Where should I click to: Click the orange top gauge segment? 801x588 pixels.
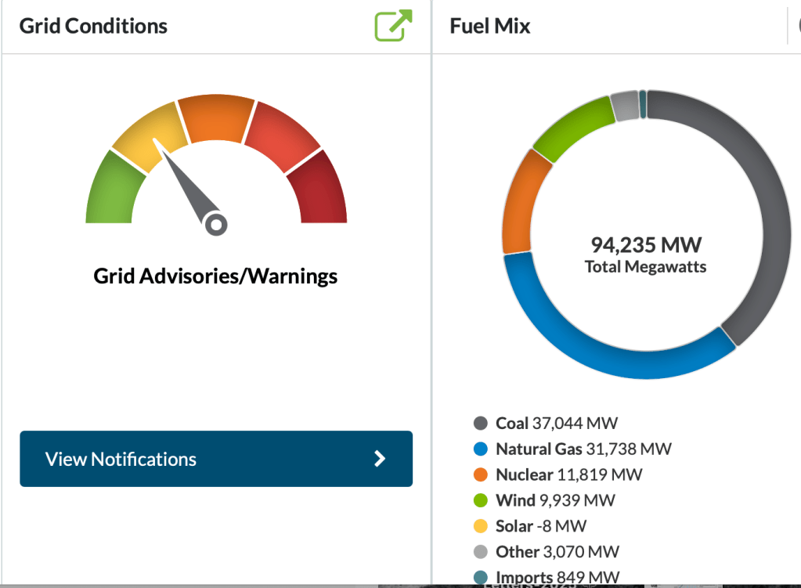[217, 118]
